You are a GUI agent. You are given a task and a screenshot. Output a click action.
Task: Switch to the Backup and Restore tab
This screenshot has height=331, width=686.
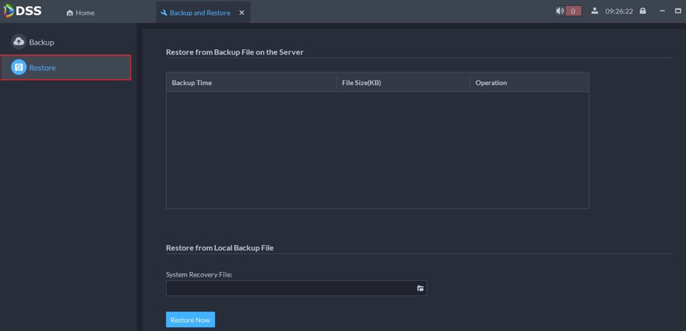(x=200, y=13)
